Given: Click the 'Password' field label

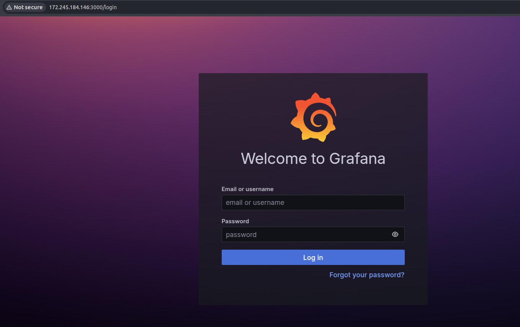Looking at the screenshot, I should pos(235,221).
